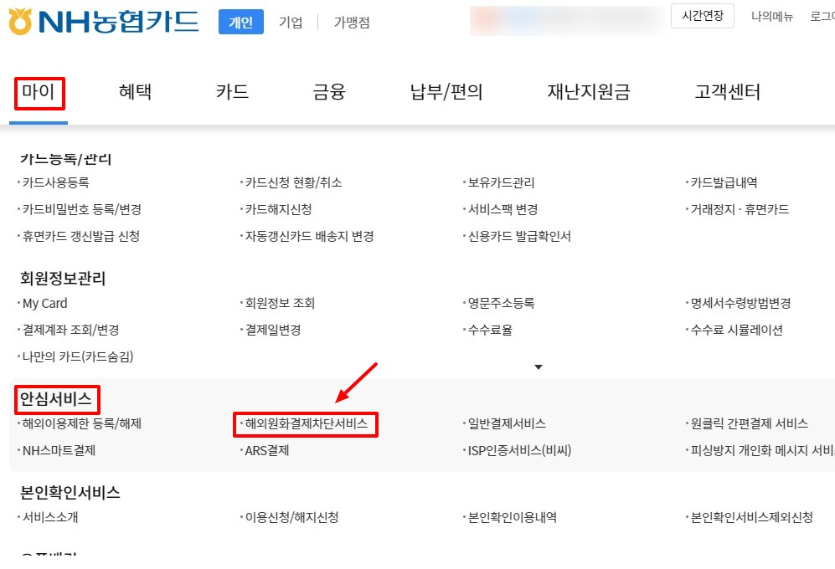View 카드발급내역

[x=724, y=182]
